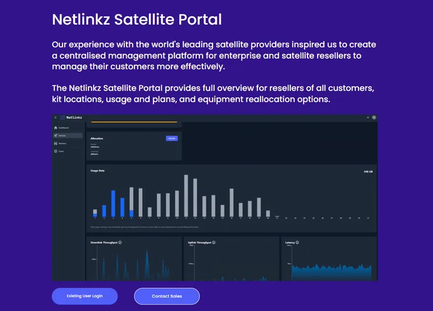The image size is (433, 311).
Task: Click the "Uplink Throughput" title text
Action: pyautogui.click(x=199, y=242)
